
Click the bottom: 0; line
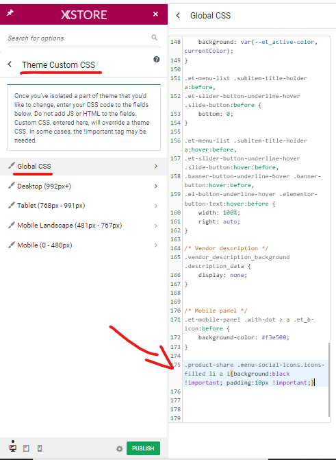[216, 114]
